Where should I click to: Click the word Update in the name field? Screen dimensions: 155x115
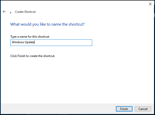(30, 42)
